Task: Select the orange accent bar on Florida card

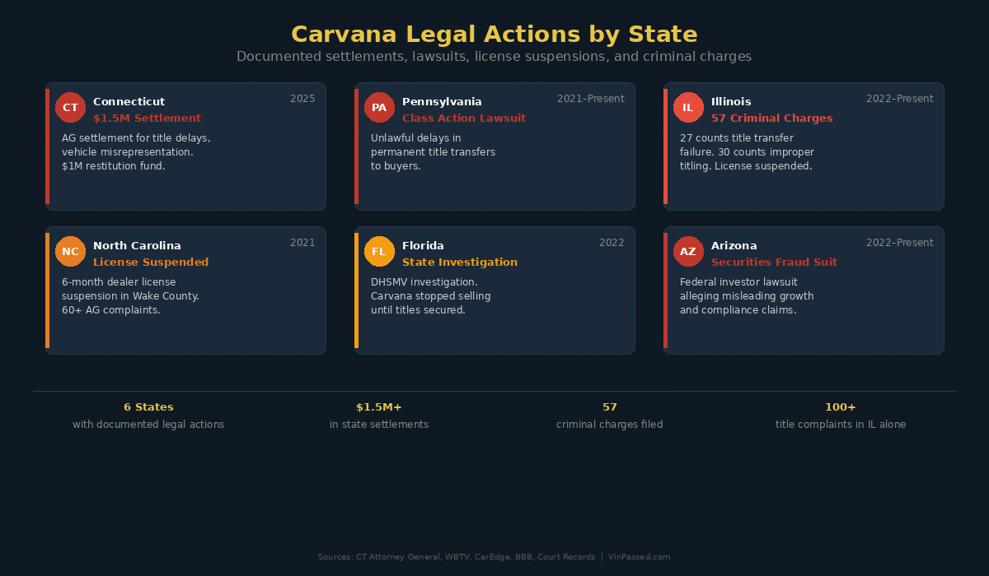Action: (357, 290)
